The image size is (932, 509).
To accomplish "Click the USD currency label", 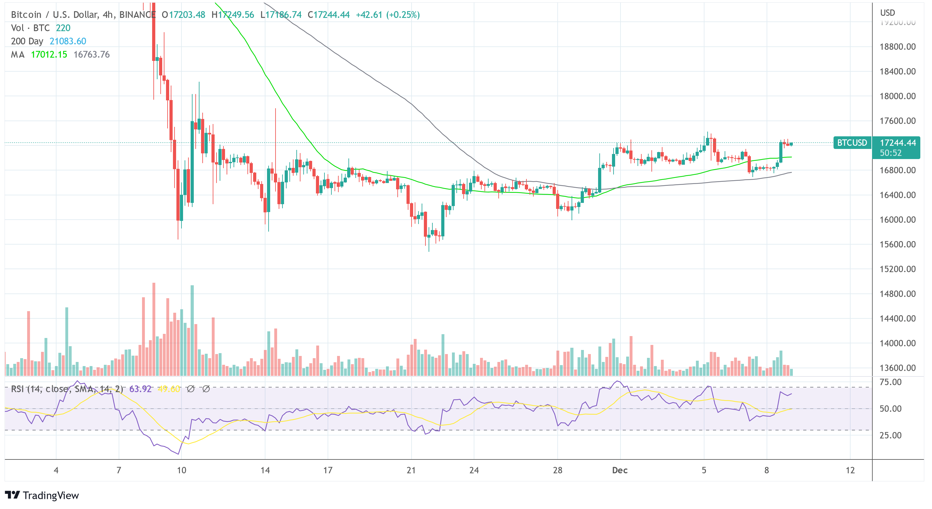I will tap(887, 13).
